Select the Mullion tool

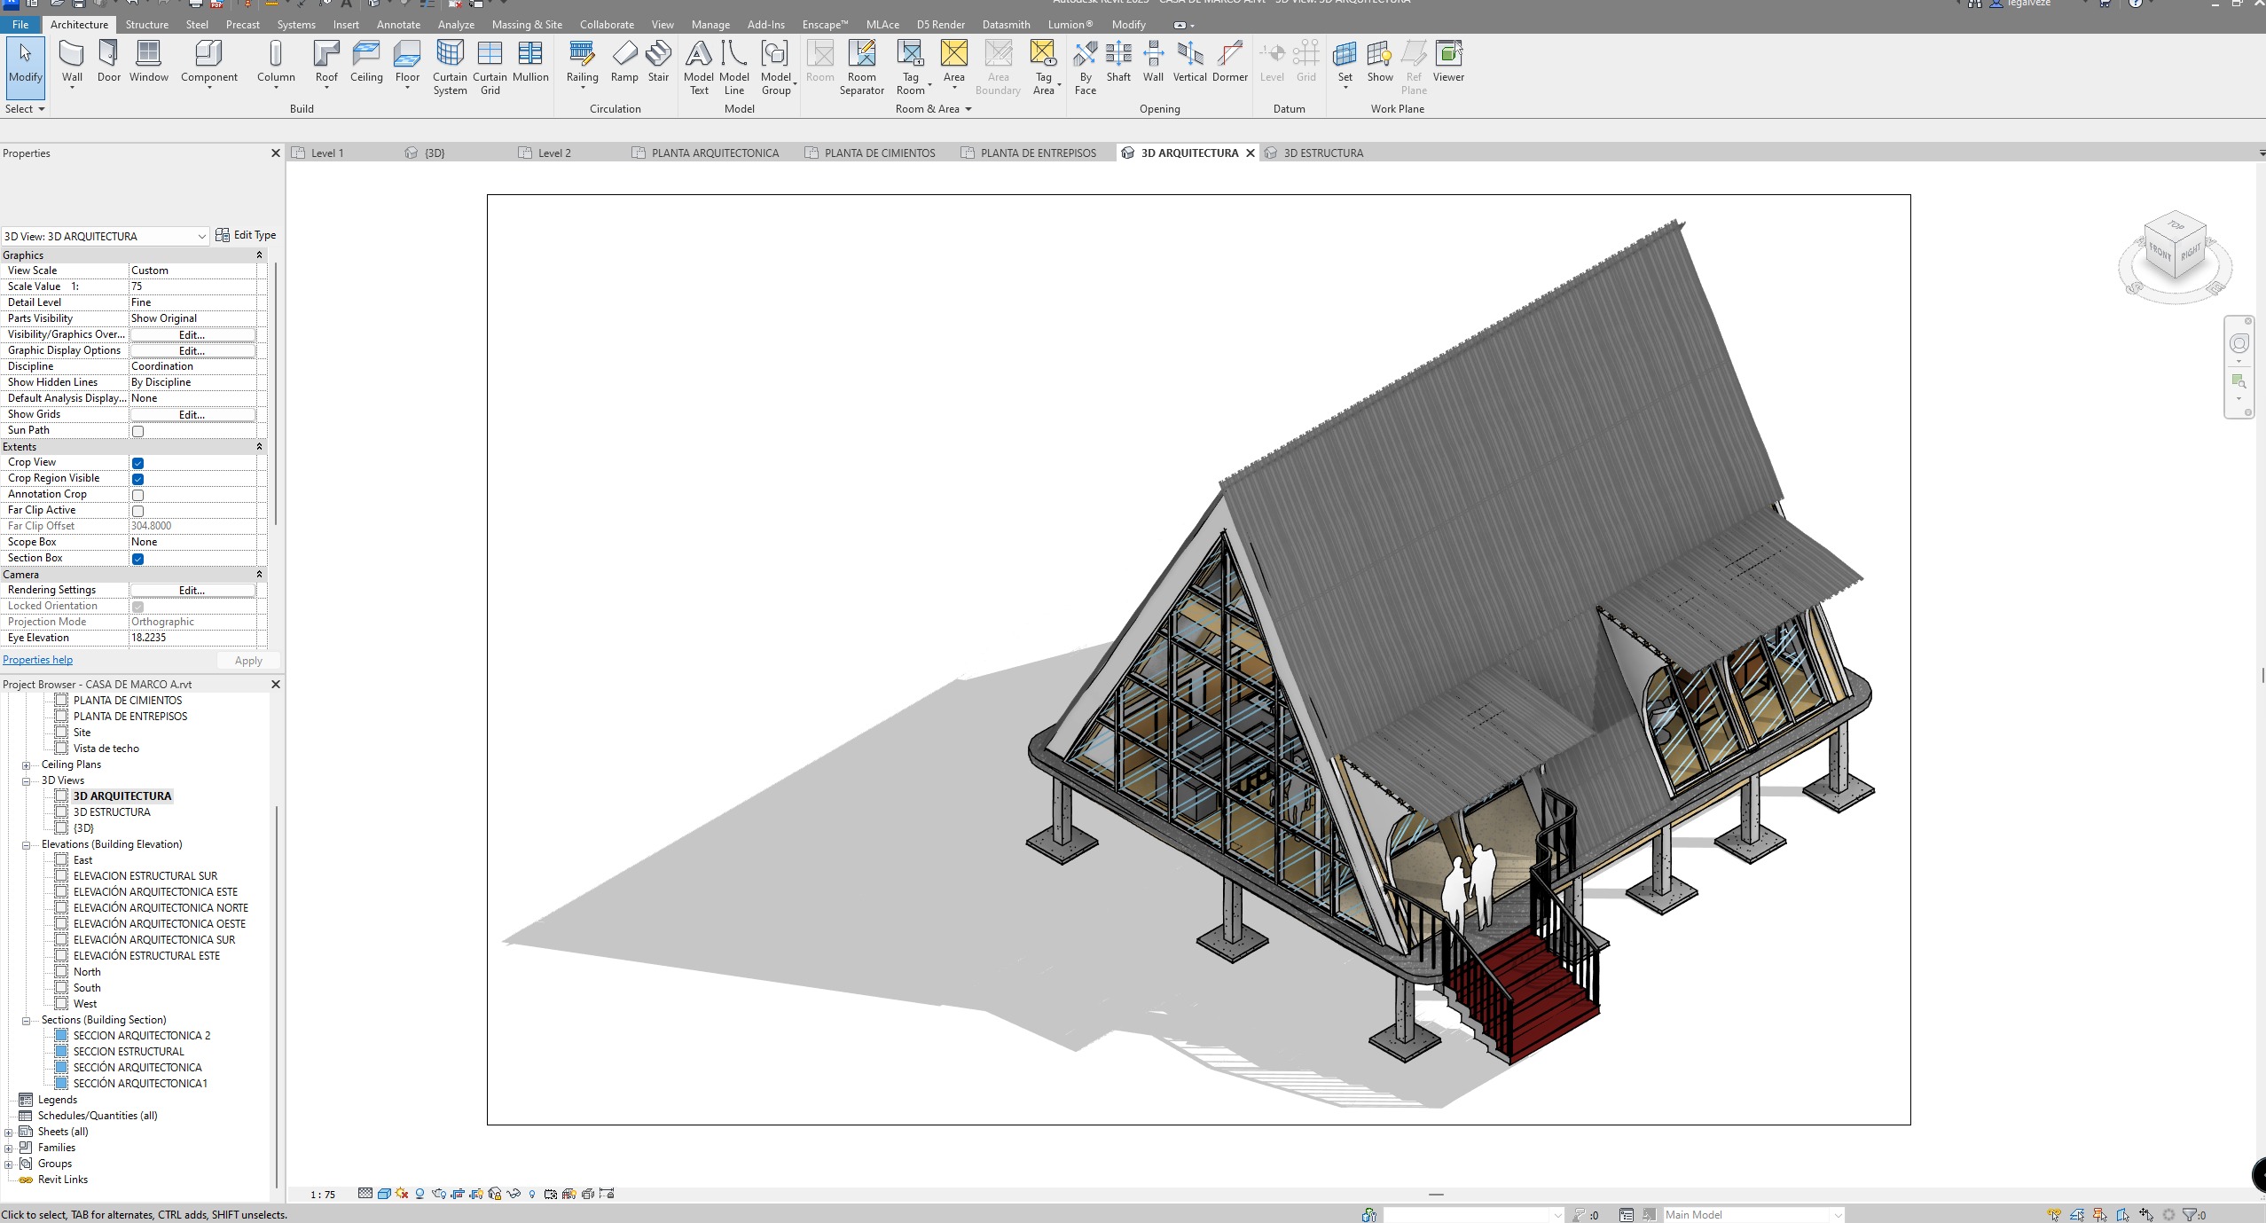(530, 62)
